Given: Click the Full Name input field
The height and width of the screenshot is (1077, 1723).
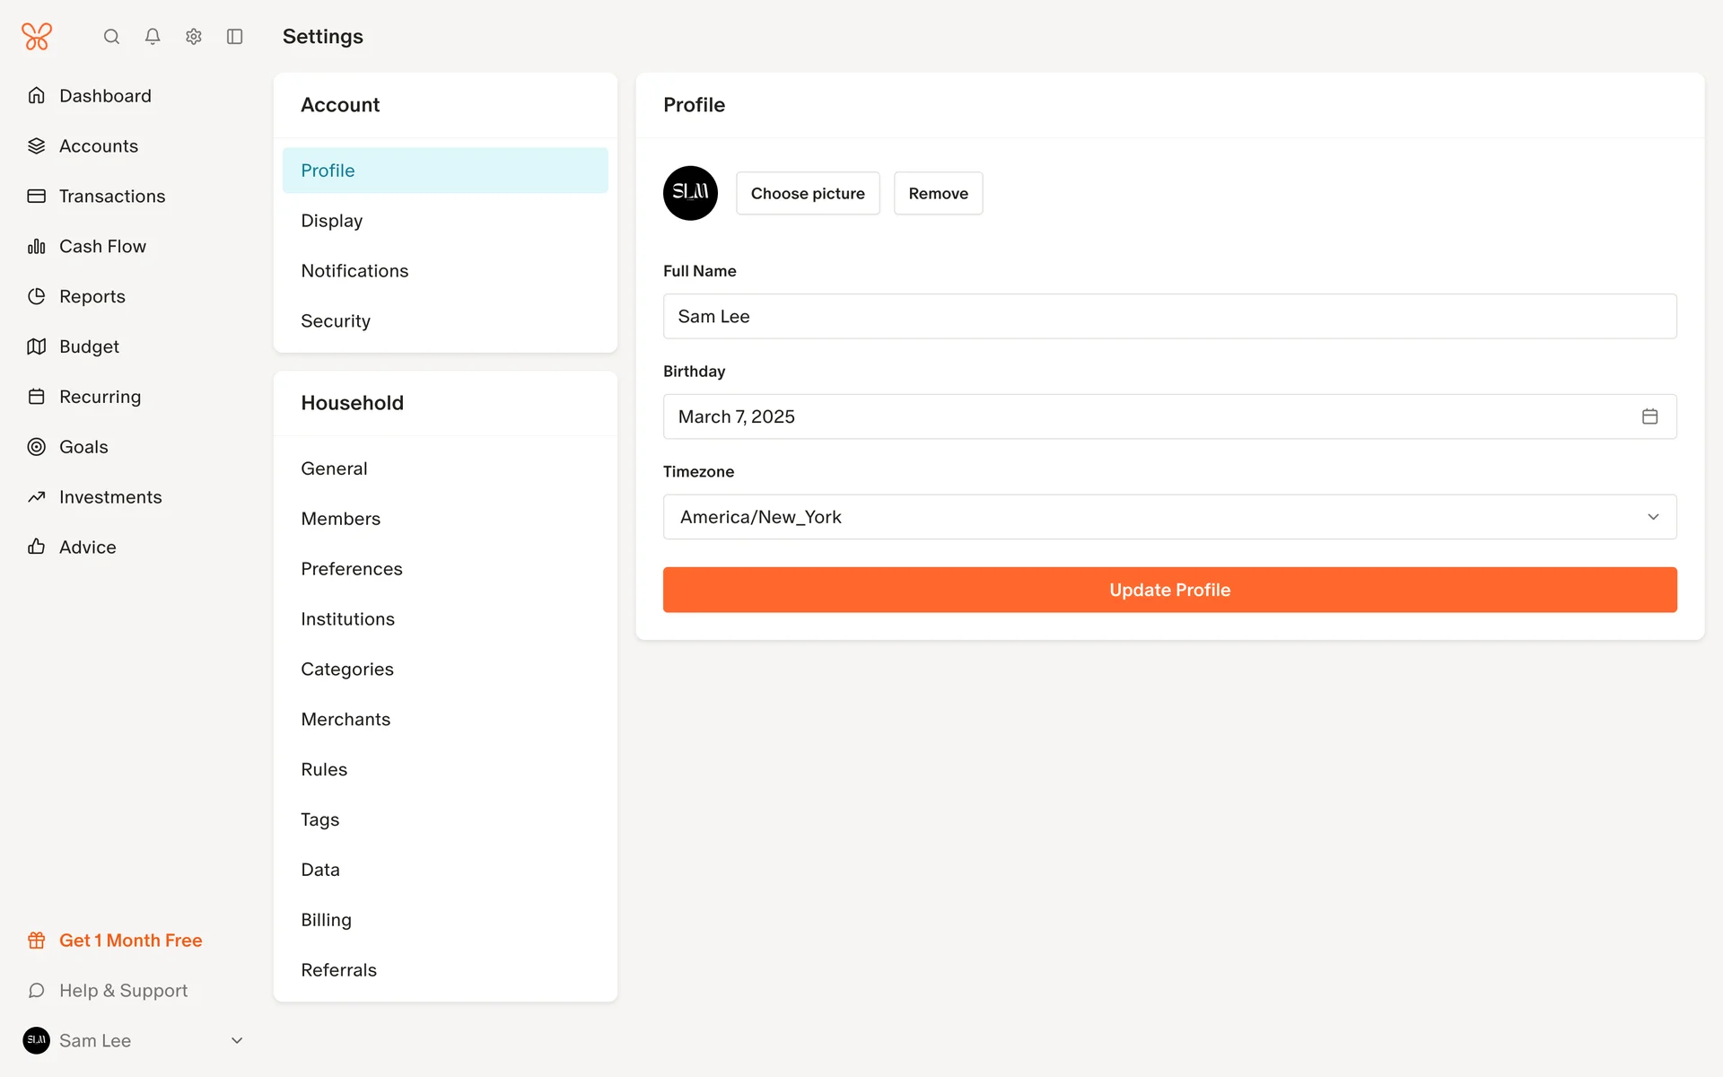Looking at the screenshot, I should 1169,316.
